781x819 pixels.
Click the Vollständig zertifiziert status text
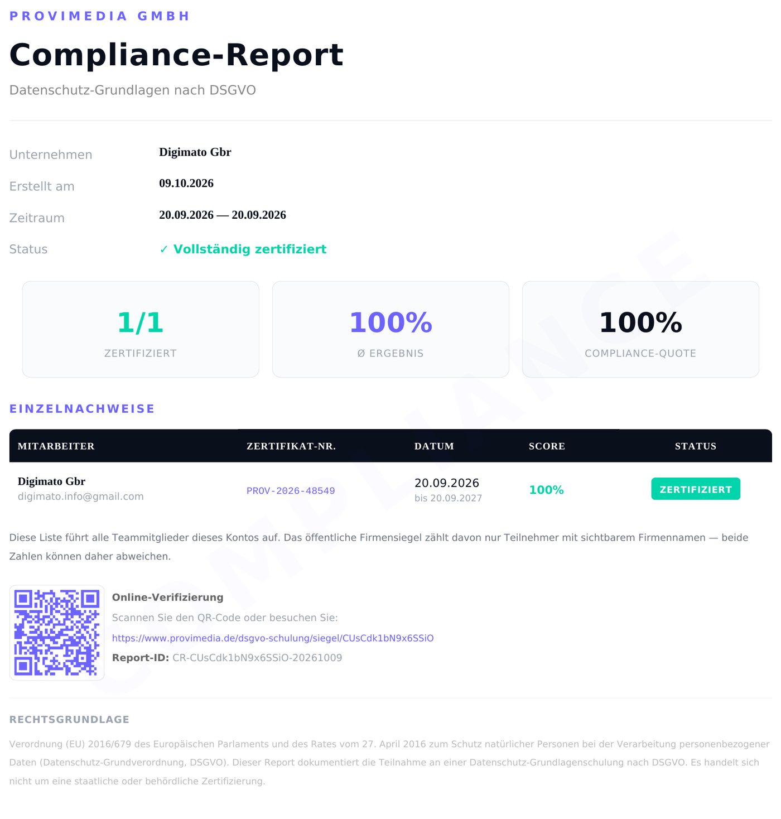(x=250, y=249)
